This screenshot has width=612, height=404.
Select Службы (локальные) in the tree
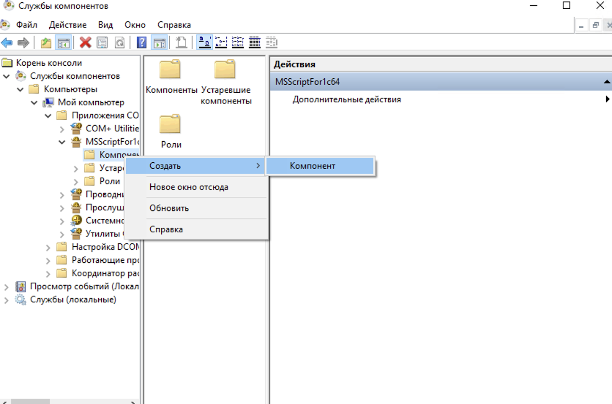pos(73,300)
